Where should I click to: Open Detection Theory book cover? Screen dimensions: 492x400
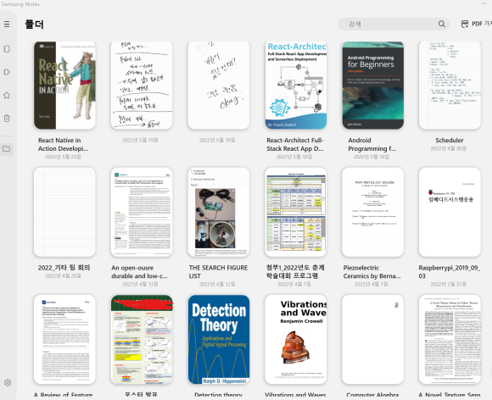pos(219,340)
